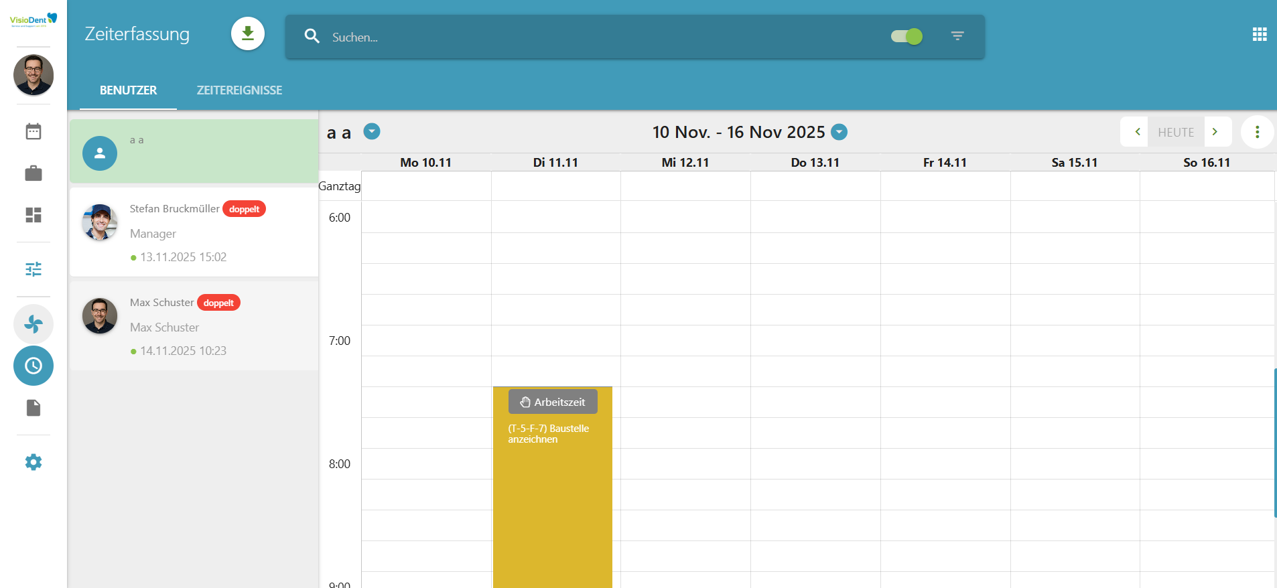
Task: Go to the next week arrow
Action: pyautogui.click(x=1215, y=132)
